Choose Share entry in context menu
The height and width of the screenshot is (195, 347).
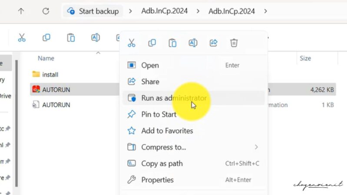(x=193, y=82)
